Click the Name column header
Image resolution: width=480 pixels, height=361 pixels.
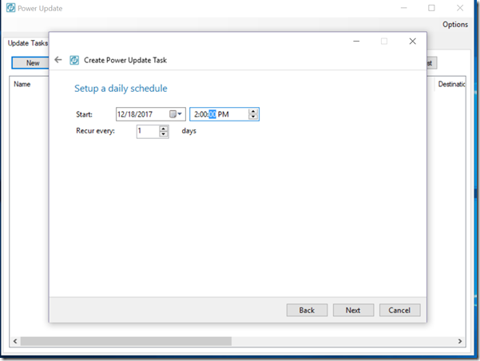tap(22, 84)
